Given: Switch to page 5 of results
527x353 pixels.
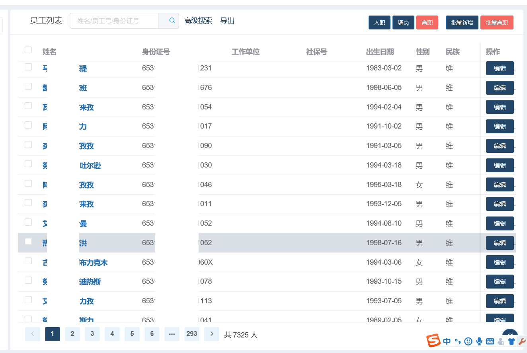Looking at the screenshot, I should (x=132, y=334).
